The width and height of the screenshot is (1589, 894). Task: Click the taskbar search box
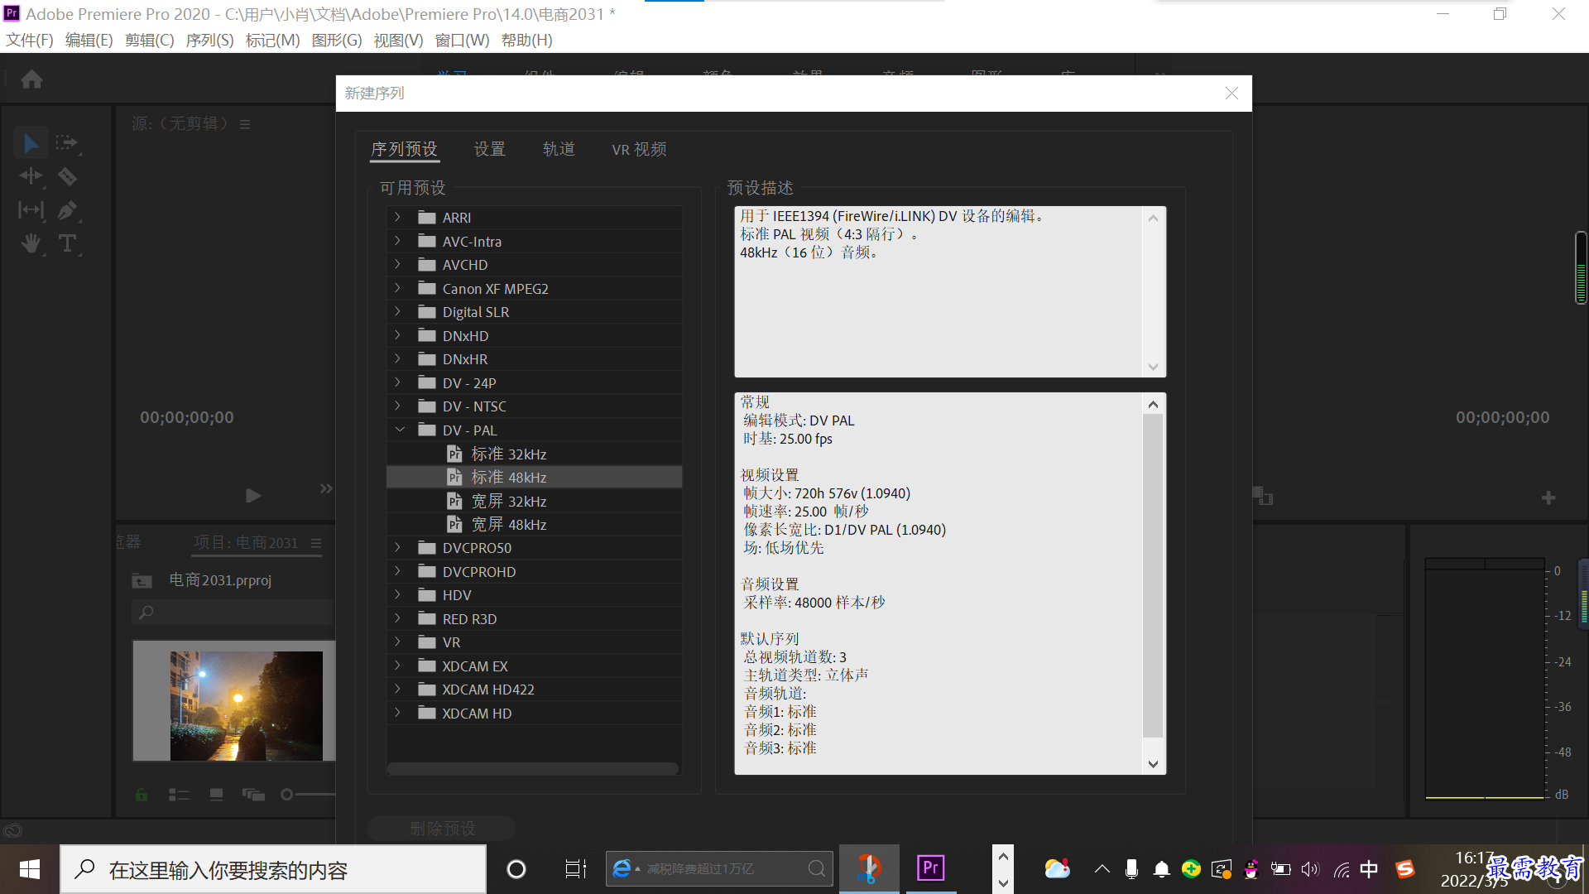pyautogui.click(x=273, y=869)
